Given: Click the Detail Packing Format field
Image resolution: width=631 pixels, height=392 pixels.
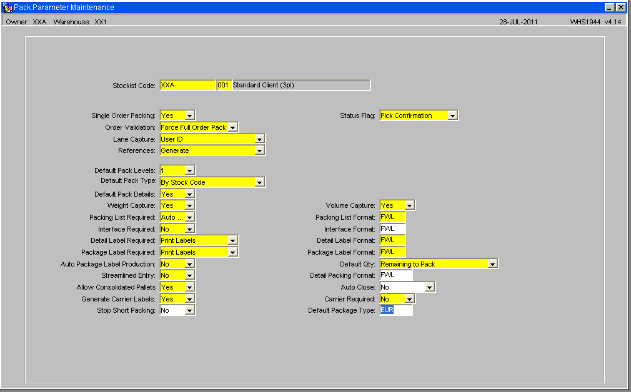Looking at the screenshot, I should (x=396, y=275).
